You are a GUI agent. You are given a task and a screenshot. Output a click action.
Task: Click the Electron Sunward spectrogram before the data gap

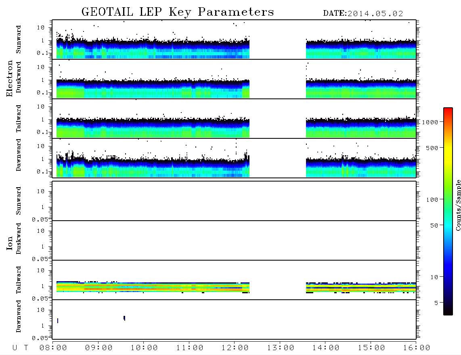coord(153,48)
